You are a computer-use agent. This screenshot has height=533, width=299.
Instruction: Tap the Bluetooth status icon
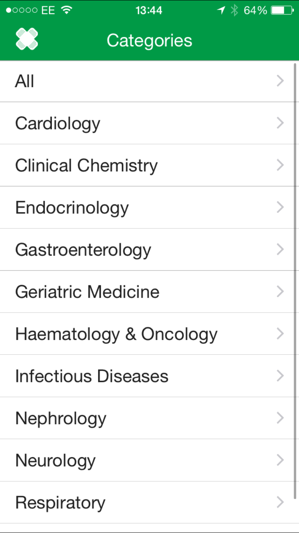click(234, 10)
